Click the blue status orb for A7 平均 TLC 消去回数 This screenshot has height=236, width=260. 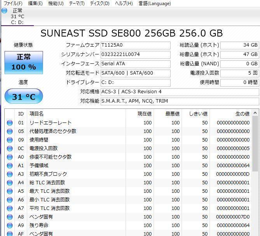coord(10,208)
